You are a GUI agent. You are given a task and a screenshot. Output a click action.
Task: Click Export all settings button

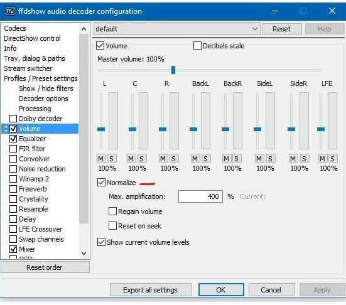151,289
